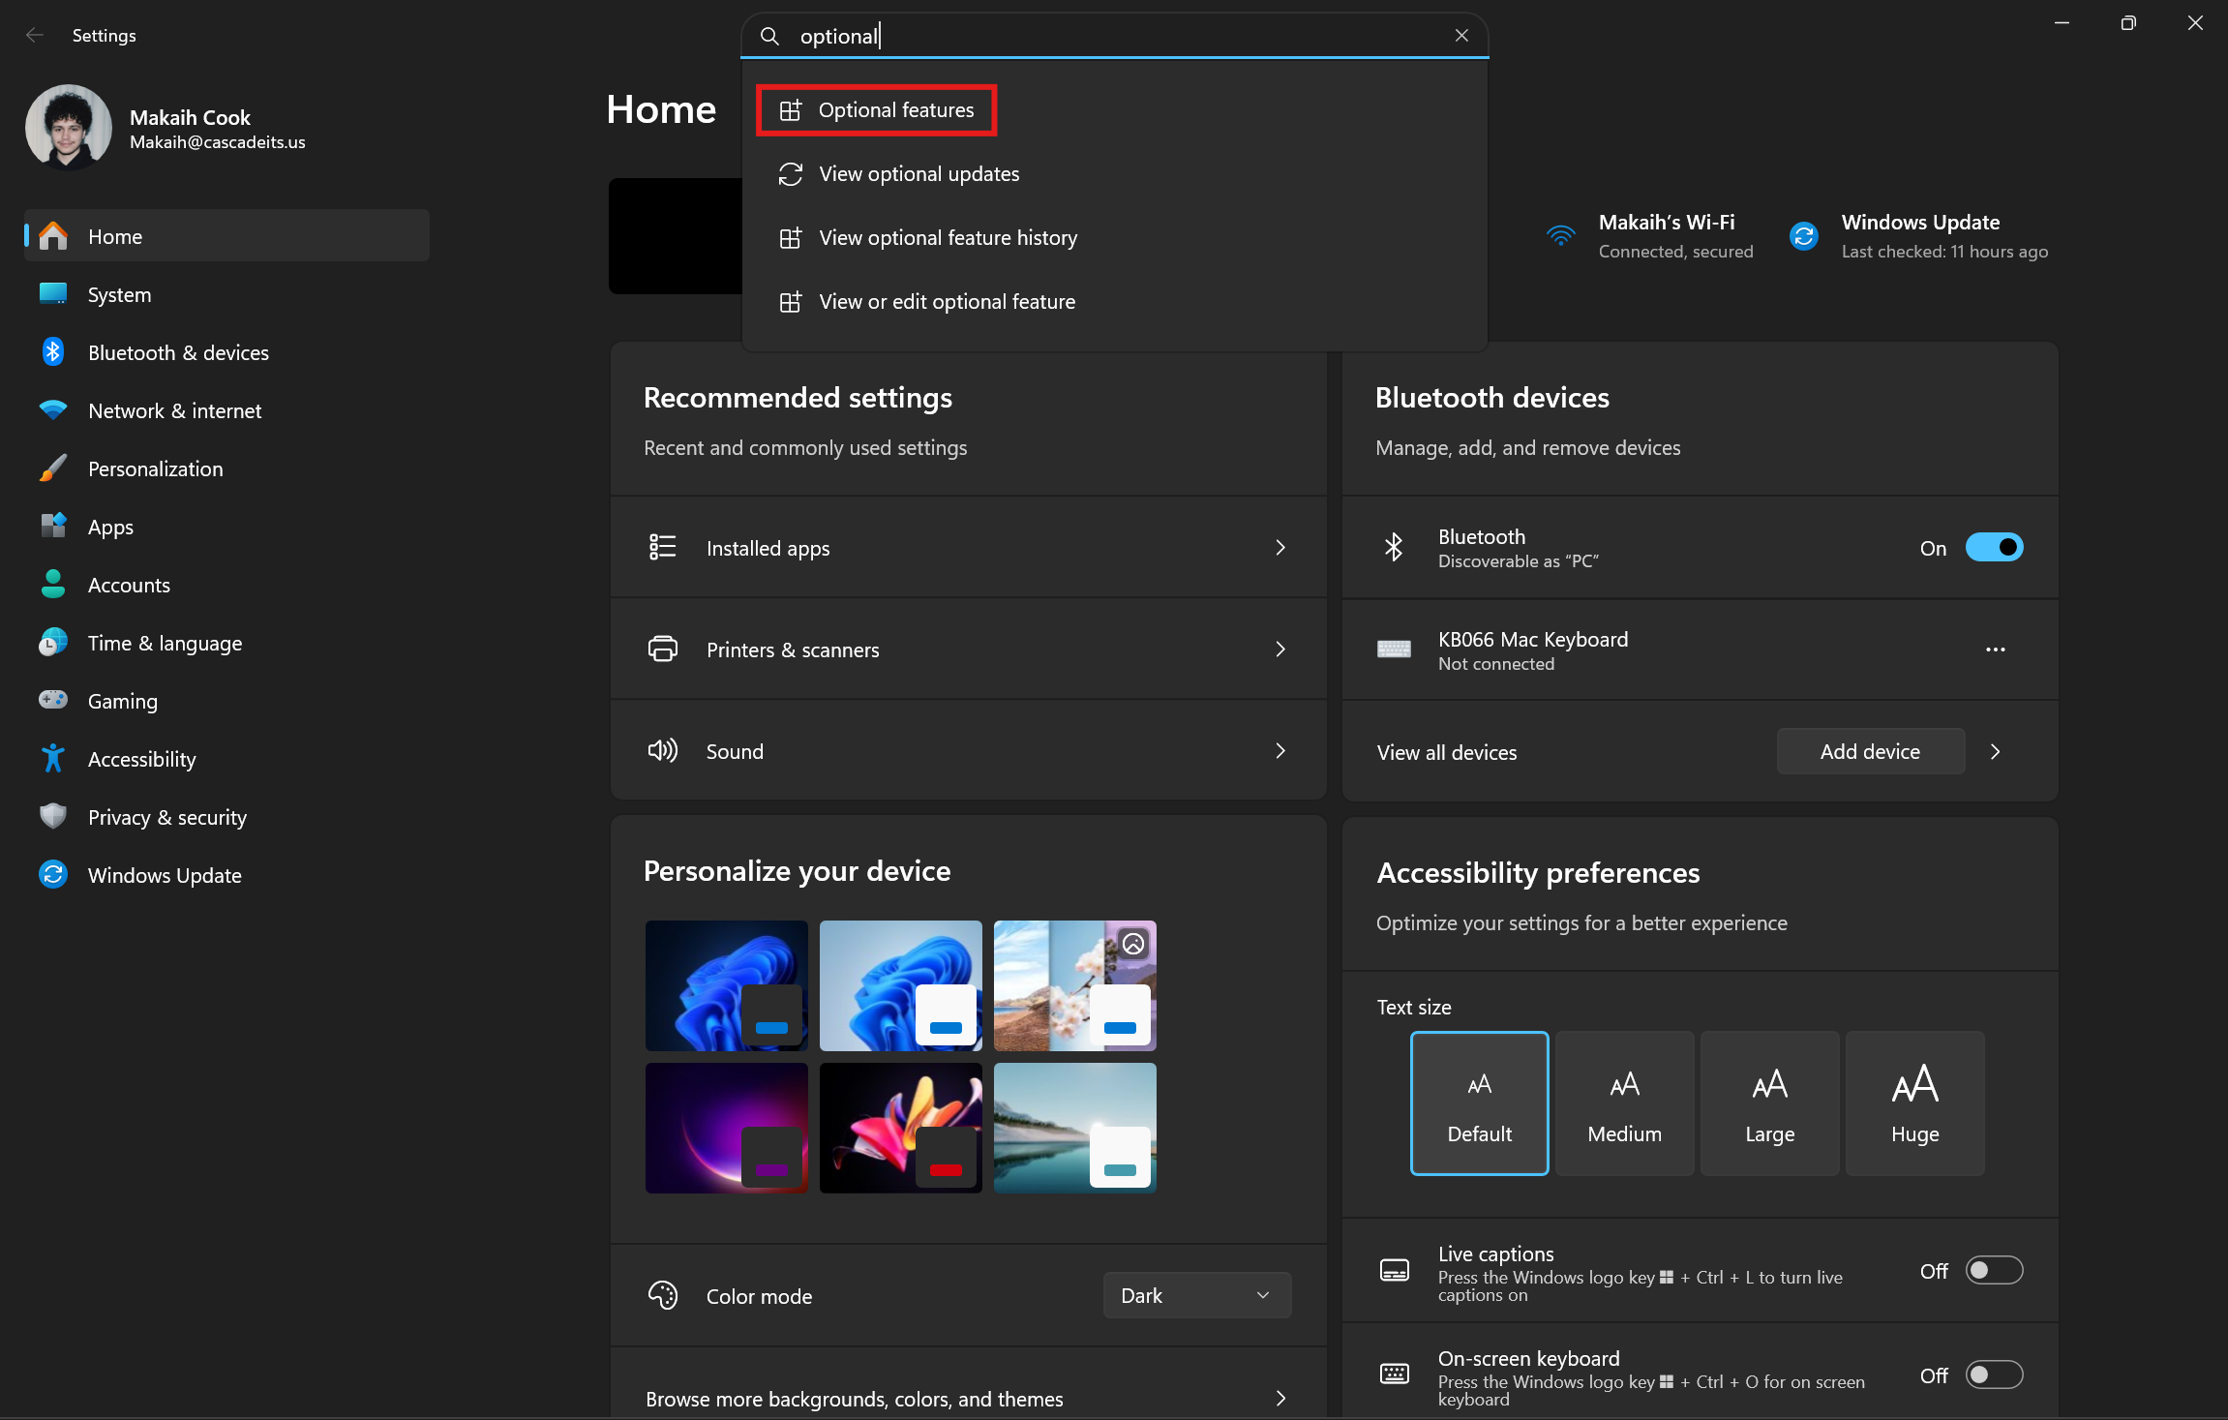Select the Large text size option

[1769, 1103]
